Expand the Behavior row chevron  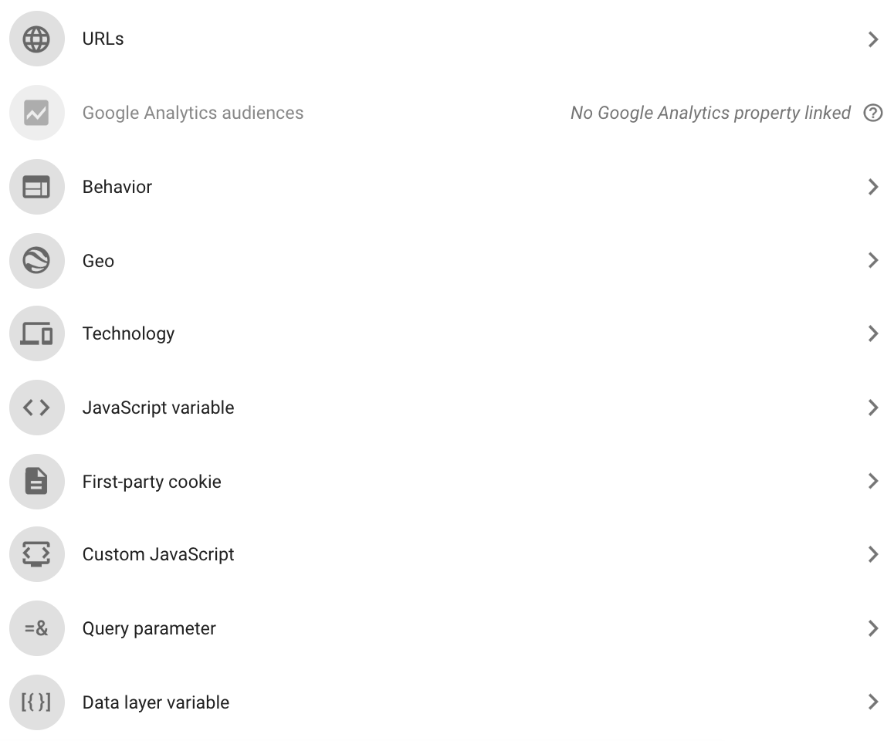tap(873, 187)
